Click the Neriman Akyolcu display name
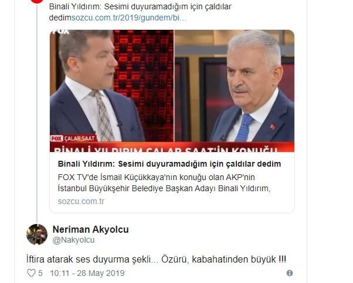The height and width of the screenshot is (283, 353). click(90, 229)
